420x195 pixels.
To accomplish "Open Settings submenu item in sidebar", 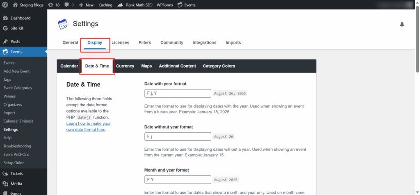I will point(11,129).
